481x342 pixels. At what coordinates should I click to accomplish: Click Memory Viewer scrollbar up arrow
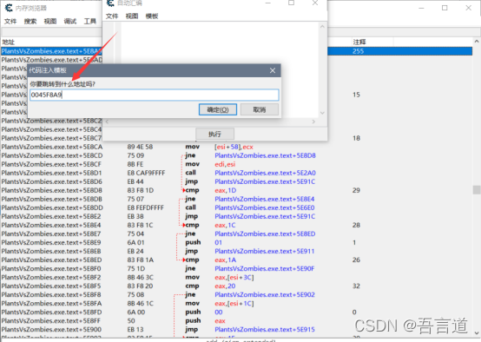pyautogui.click(x=477, y=42)
